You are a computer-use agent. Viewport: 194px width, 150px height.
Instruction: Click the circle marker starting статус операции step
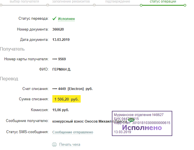click(x=141, y=5)
